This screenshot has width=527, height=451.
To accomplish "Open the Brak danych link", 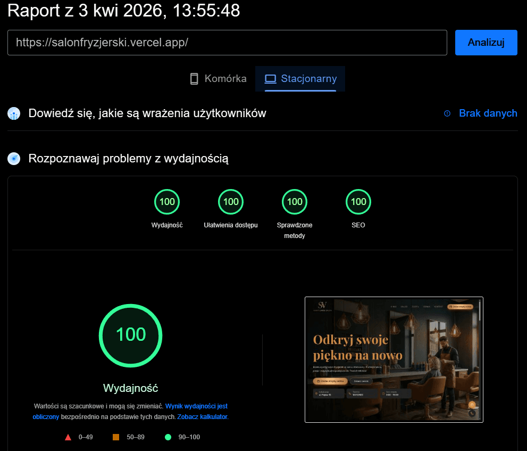I will [x=488, y=113].
